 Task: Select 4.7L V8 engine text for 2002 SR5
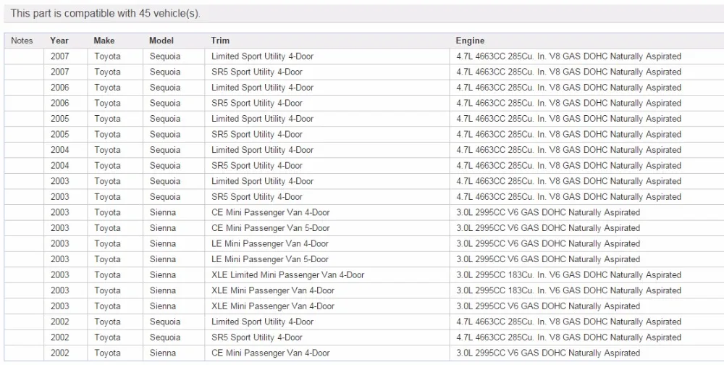pos(569,337)
